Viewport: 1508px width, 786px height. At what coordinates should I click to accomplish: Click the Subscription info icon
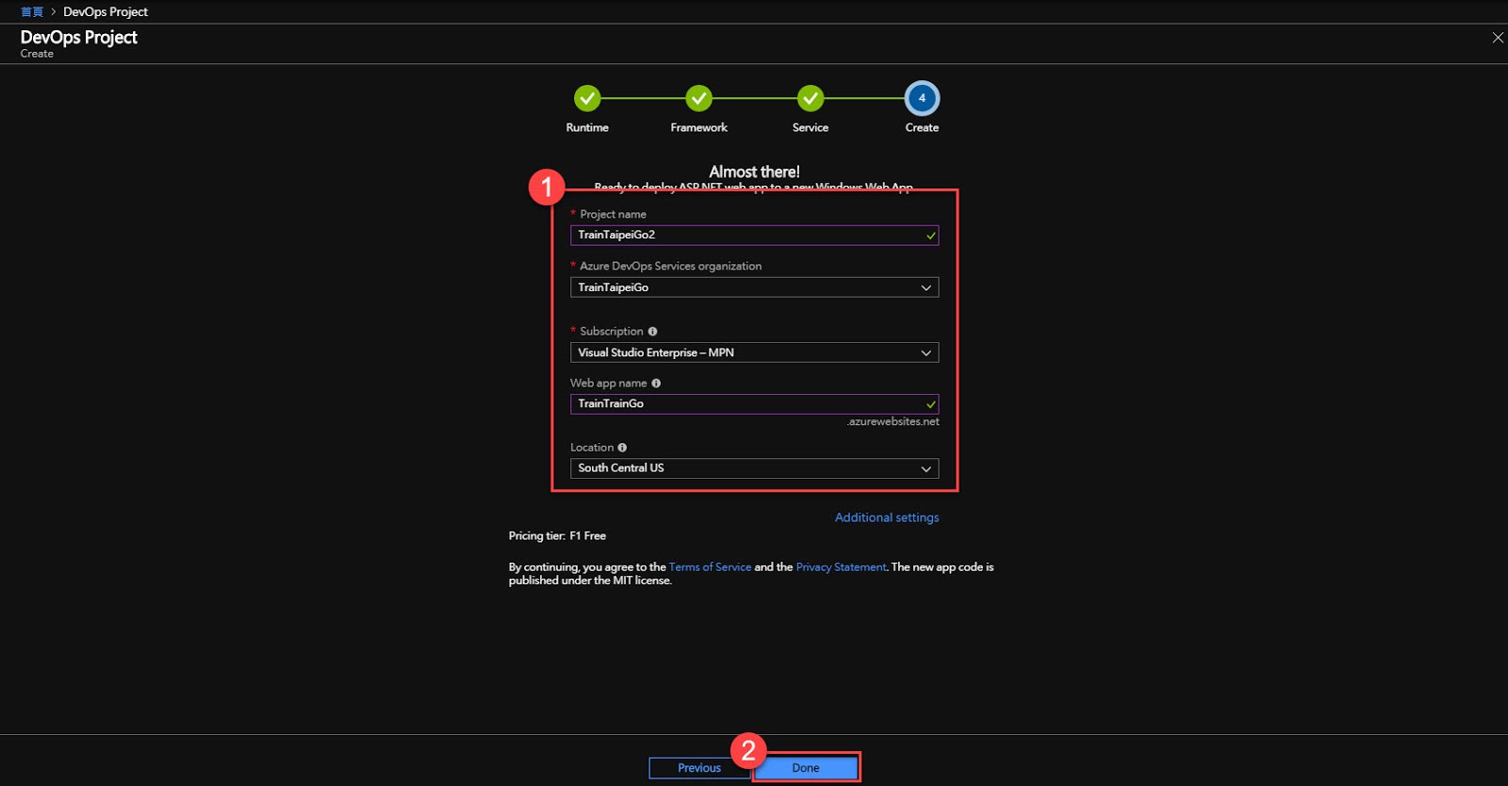pyautogui.click(x=652, y=332)
